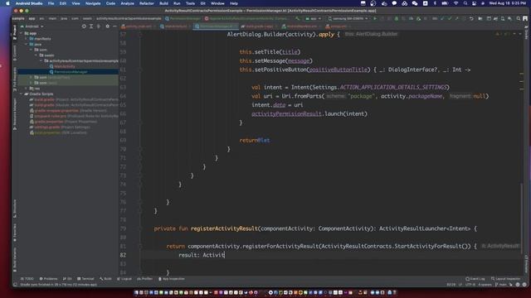Open the Logcat tool window
The height and width of the screenshot is (298, 531).
(124, 279)
